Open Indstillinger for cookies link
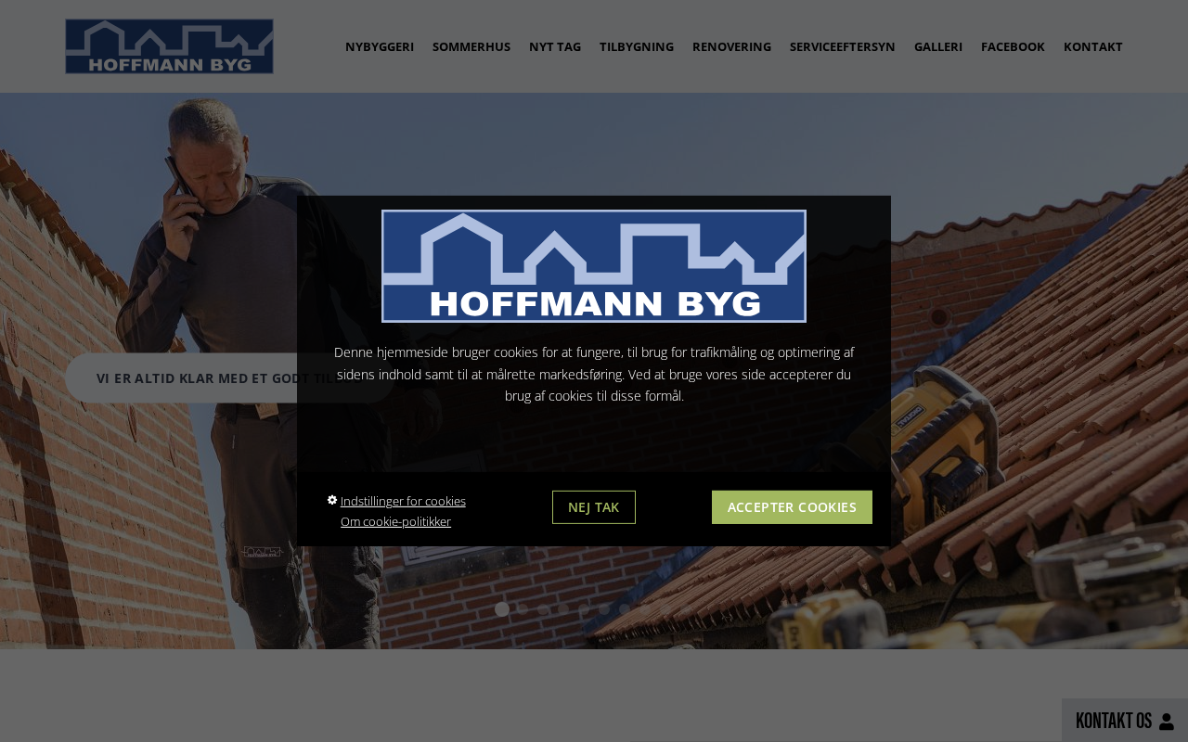The width and height of the screenshot is (1188, 742). coord(403,501)
